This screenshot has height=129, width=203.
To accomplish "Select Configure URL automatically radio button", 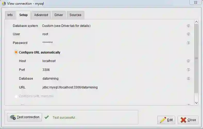I will (16, 52).
